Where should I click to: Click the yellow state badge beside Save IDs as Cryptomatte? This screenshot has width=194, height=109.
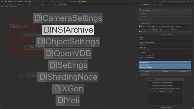click(x=140, y=31)
